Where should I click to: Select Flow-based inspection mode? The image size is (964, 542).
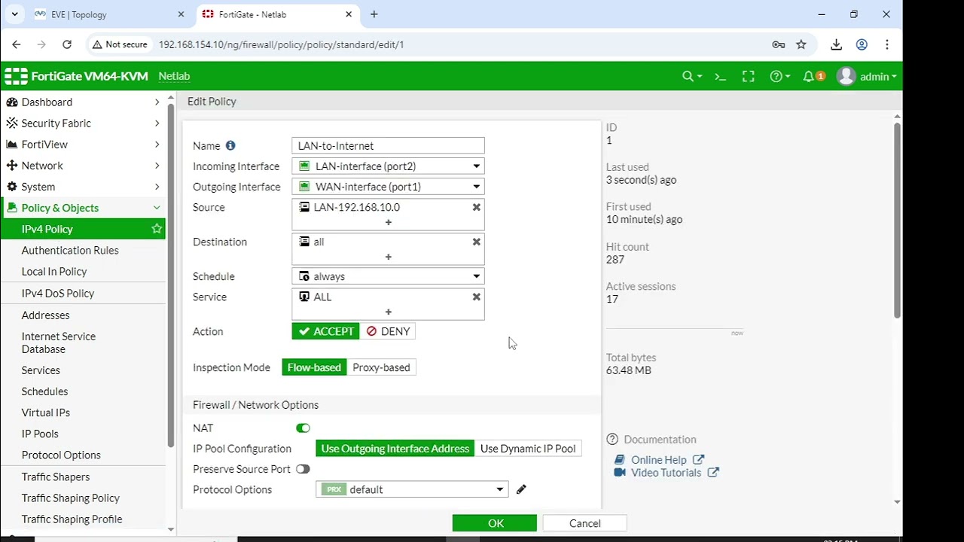[x=314, y=367]
